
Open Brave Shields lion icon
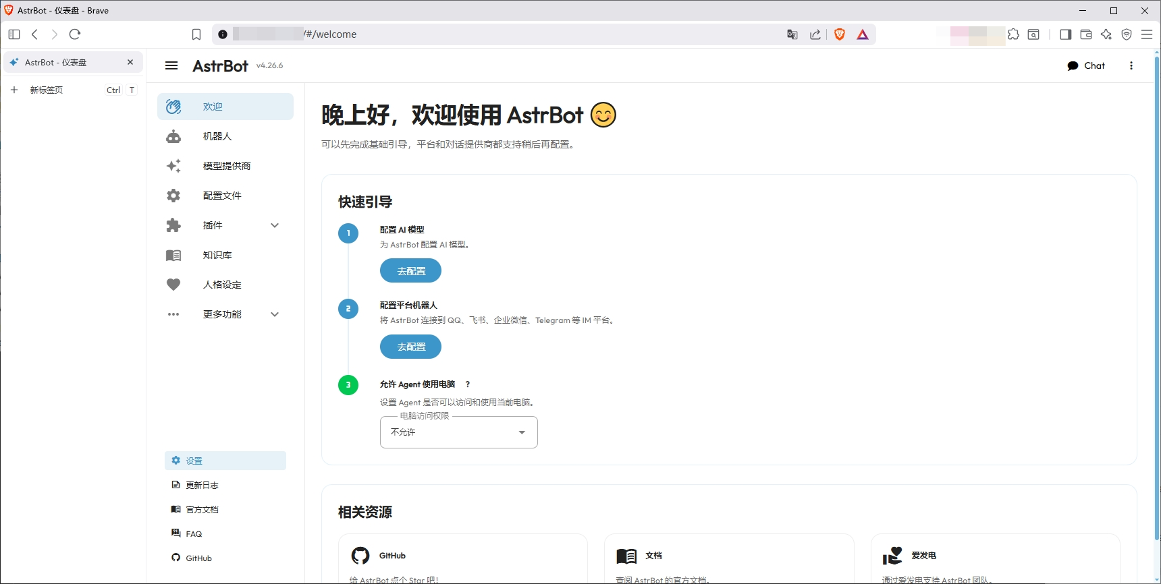(840, 34)
